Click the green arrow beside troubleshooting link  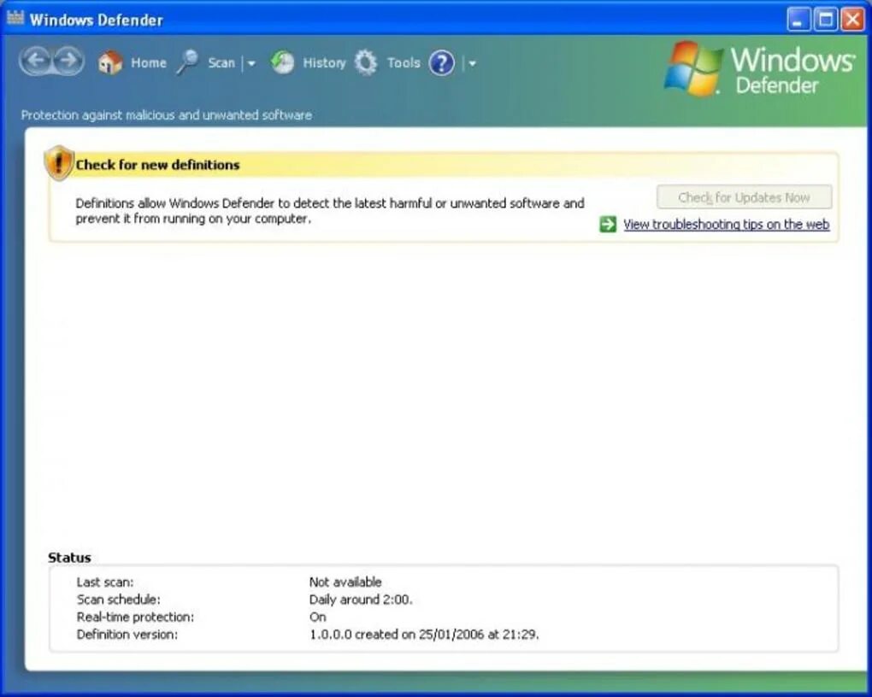tap(608, 224)
